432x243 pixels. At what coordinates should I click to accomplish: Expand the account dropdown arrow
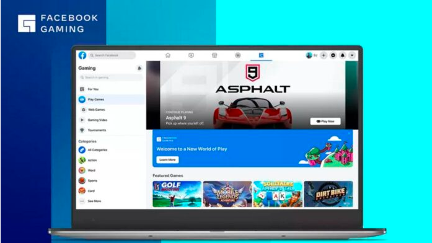(352, 55)
